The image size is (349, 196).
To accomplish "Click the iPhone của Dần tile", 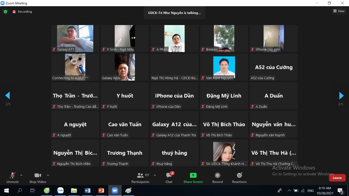I will coord(174,96).
